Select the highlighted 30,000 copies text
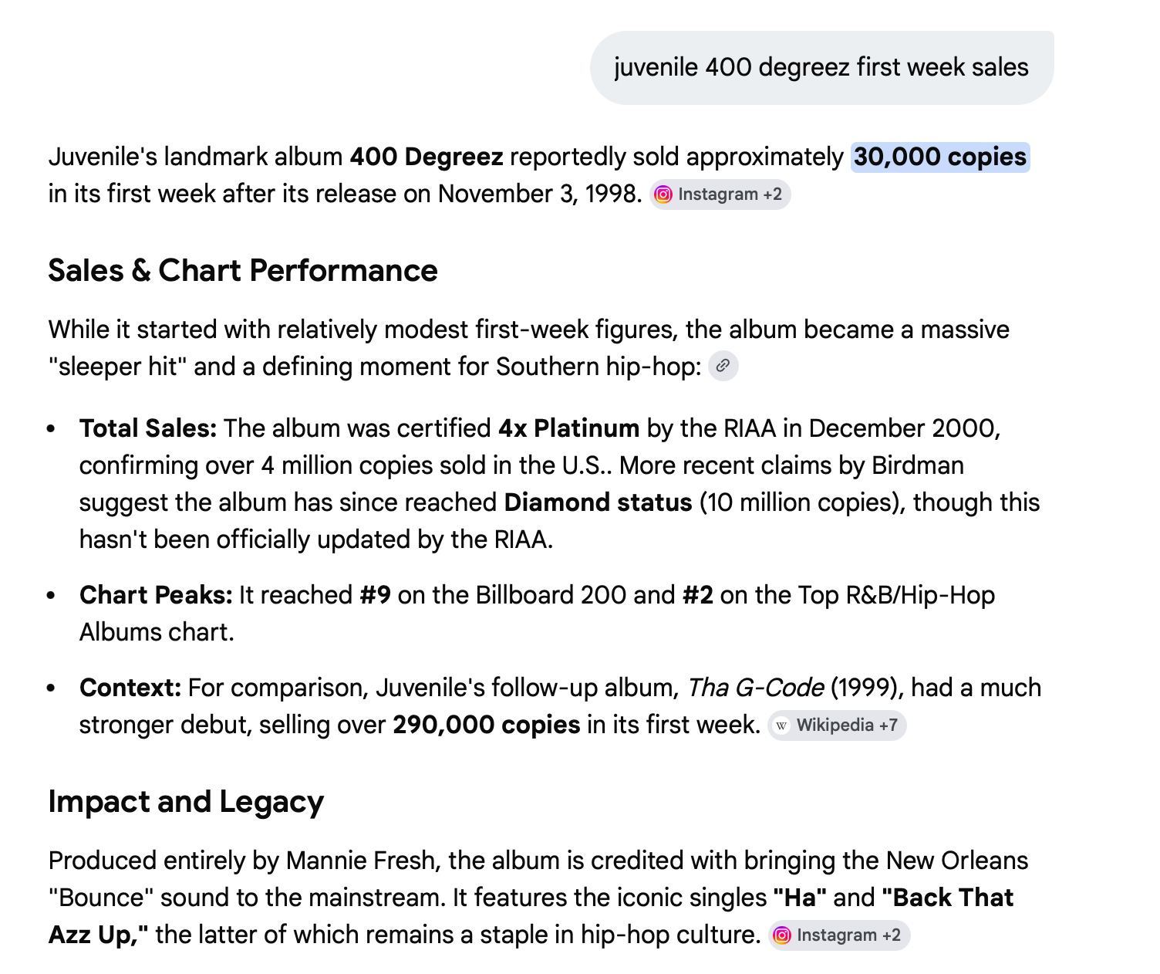Image resolution: width=1160 pixels, height=974 pixels. pyautogui.click(x=940, y=157)
